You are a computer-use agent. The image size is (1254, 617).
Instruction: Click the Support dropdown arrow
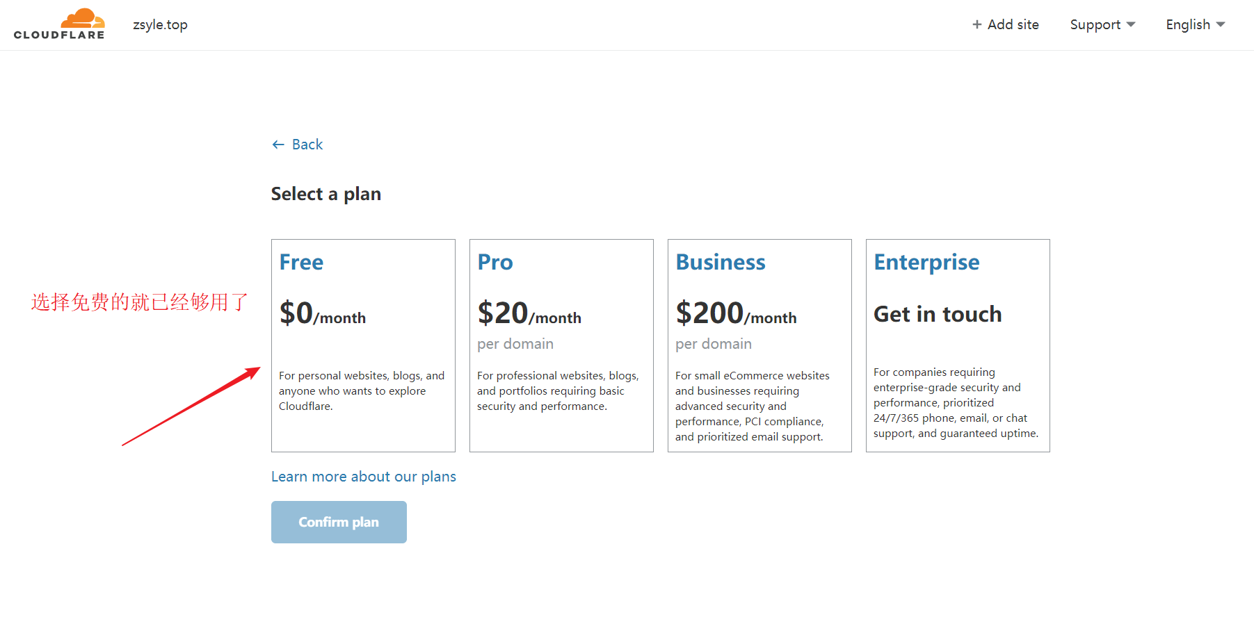click(x=1131, y=25)
